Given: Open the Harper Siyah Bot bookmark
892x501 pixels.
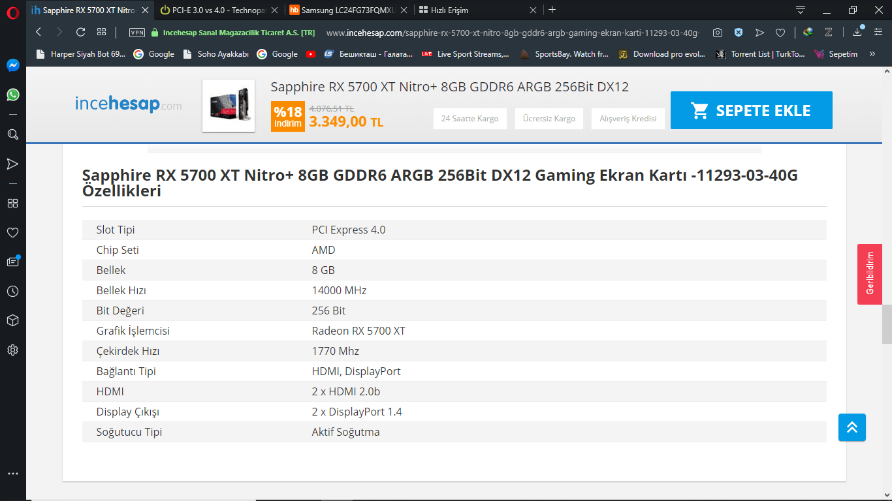Looking at the screenshot, I should click(x=81, y=54).
